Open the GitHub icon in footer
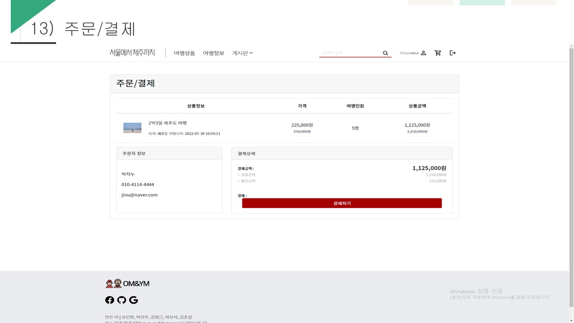This screenshot has height=323, width=574. point(122,300)
